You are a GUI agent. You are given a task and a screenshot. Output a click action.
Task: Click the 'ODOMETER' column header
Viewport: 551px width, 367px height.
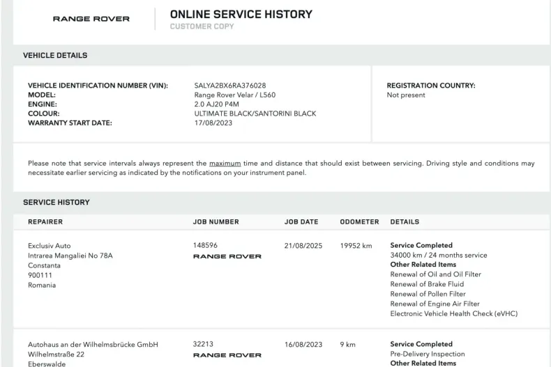(x=359, y=221)
